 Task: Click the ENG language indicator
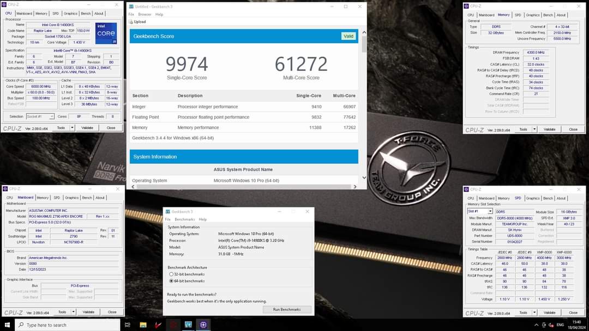pos(560,325)
